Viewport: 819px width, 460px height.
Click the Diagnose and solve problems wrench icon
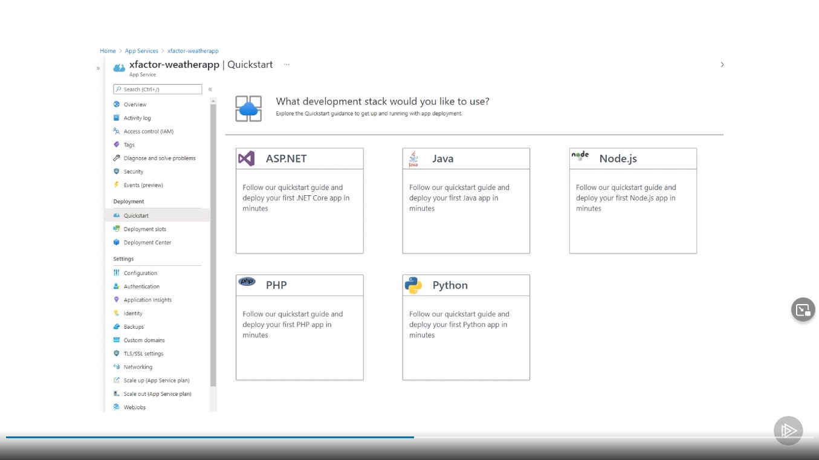click(x=116, y=158)
